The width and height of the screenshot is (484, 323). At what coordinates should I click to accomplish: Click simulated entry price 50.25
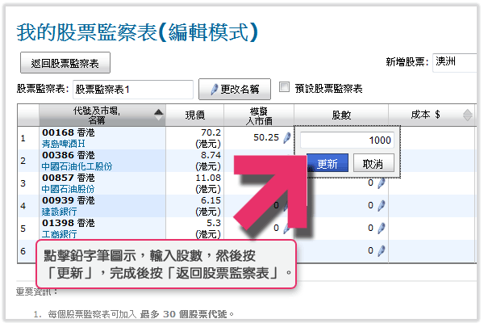point(266,137)
